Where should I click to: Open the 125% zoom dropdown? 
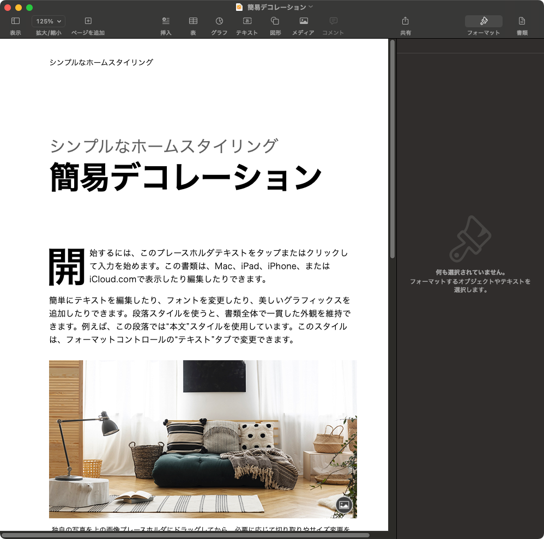click(49, 21)
